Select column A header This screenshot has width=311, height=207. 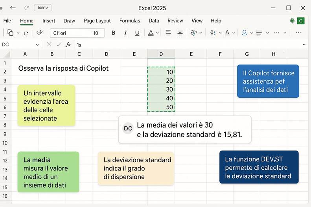[x=25, y=54]
